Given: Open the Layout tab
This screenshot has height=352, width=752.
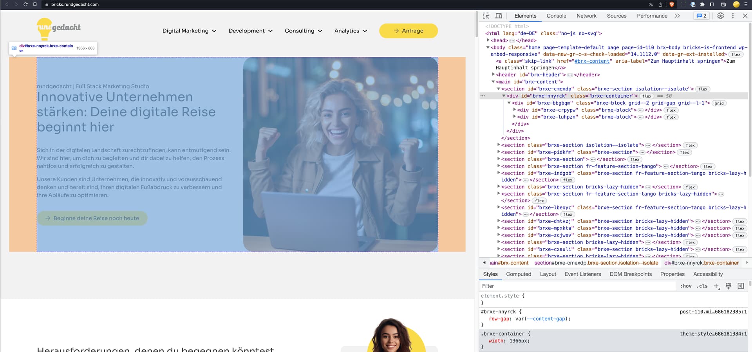Looking at the screenshot, I should point(548,274).
